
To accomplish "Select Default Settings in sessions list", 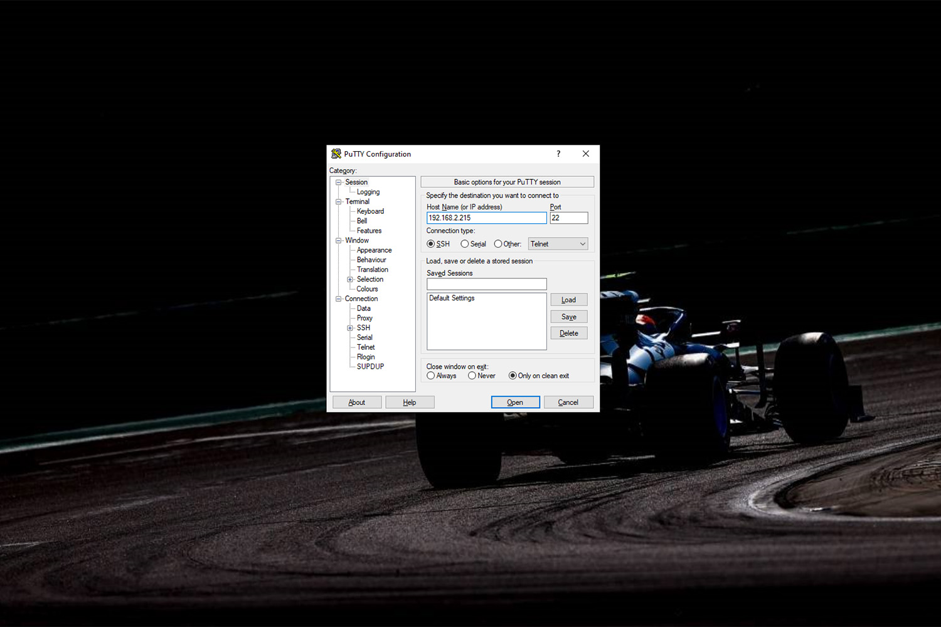I will (452, 298).
